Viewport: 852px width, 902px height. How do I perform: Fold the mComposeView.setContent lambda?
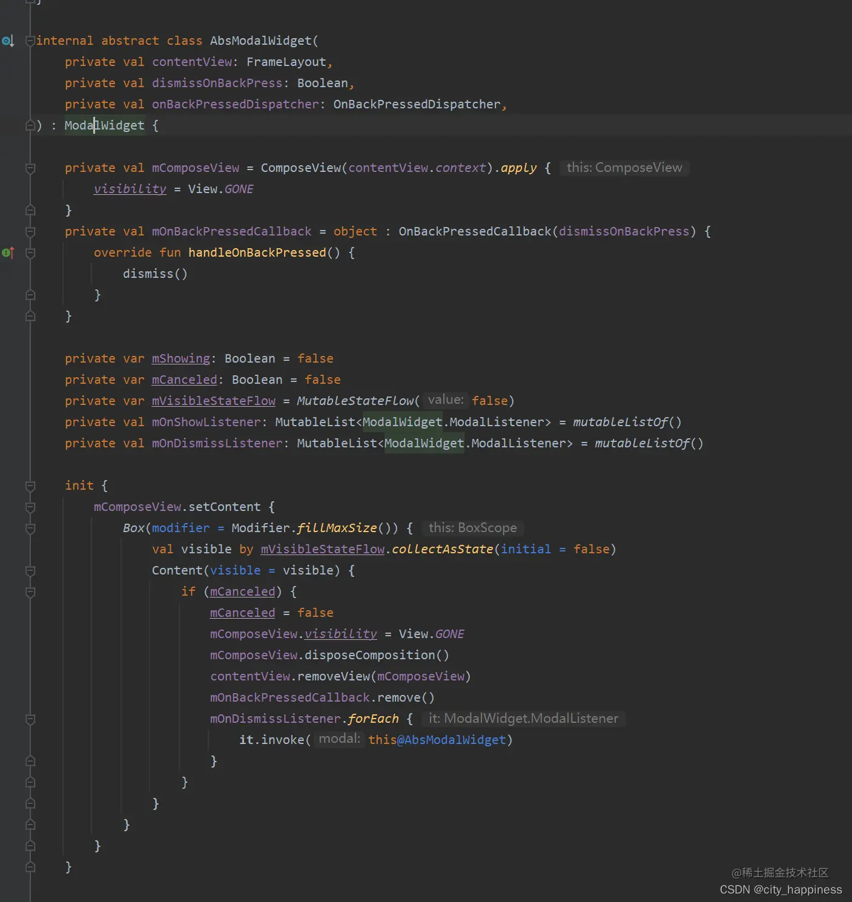point(30,507)
